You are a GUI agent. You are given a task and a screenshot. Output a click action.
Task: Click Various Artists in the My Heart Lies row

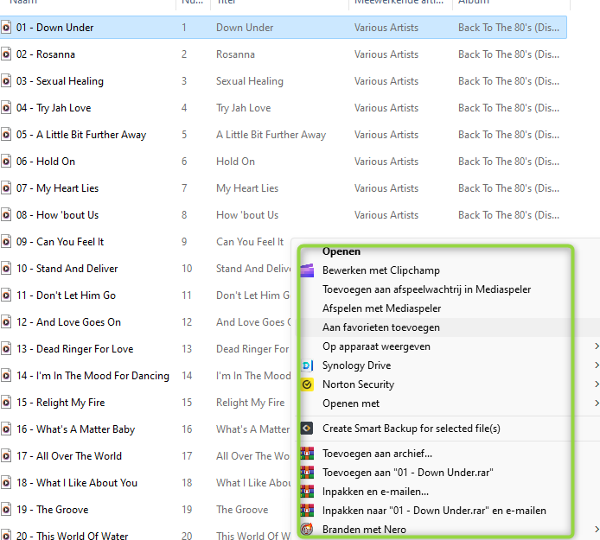pyautogui.click(x=386, y=188)
